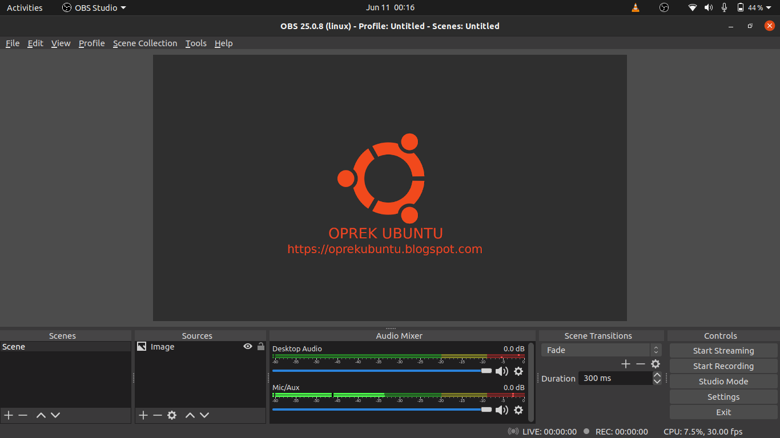Add a new scene
780x438 pixels.
click(x=8, y=415)
